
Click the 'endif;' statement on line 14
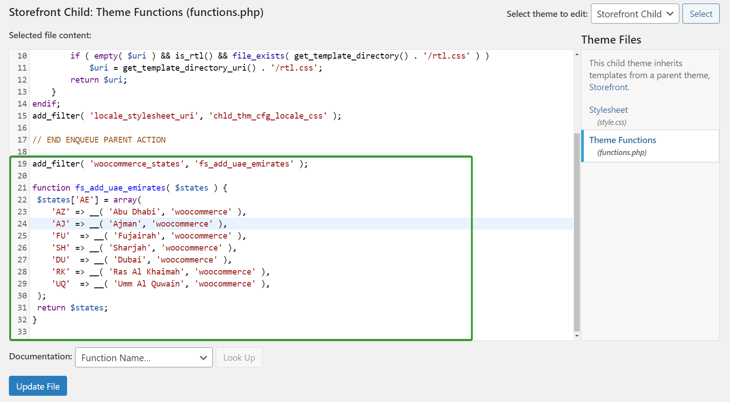46,103
